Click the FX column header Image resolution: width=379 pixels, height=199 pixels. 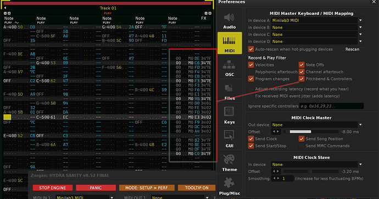click(x=204, y=18)
